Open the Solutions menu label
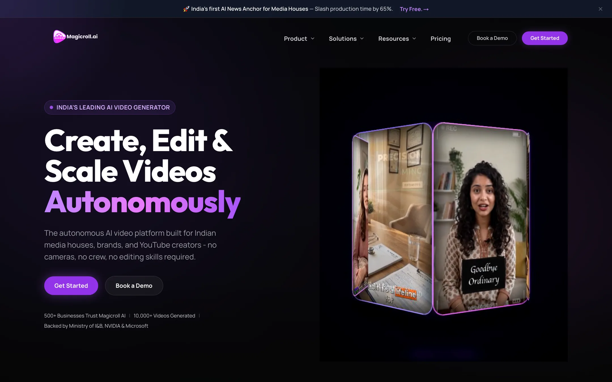This screenshot has height=382, width=612. point(343,38)
